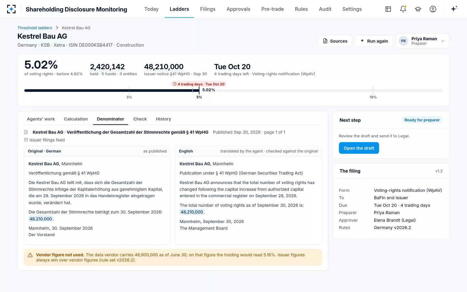Click the Ready for preparer badge

422,120
